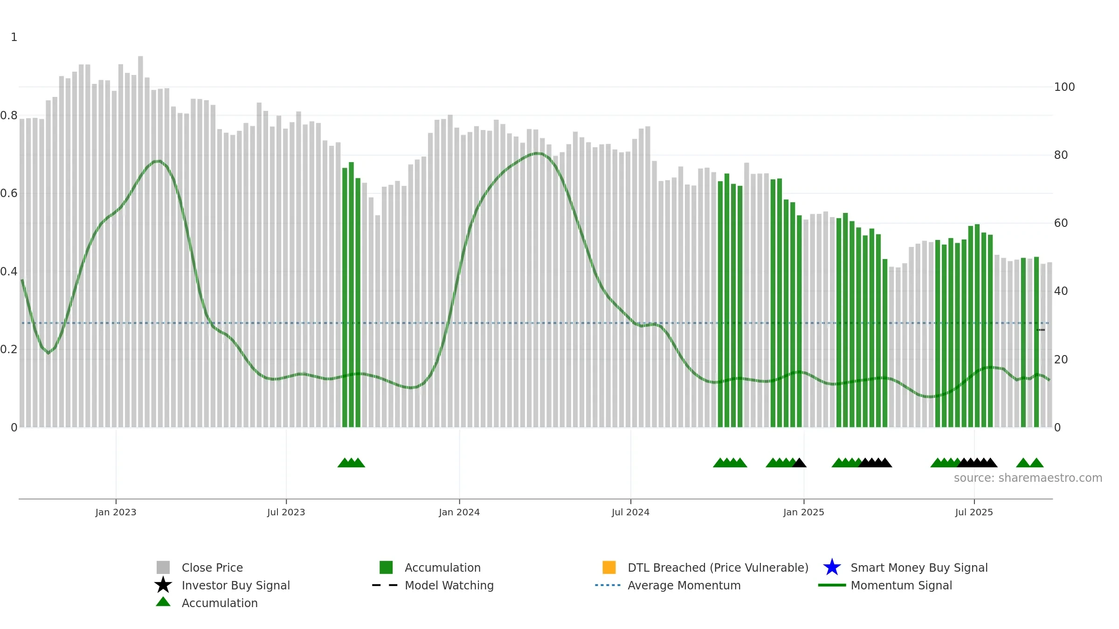Toggle the Average Momentum legend label
Image resolution: width=1119 pixels, height=629 pixels.
coord(684,585)
